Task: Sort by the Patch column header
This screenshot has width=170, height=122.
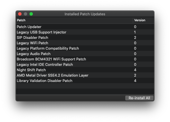Action: (x=75, y=20)
